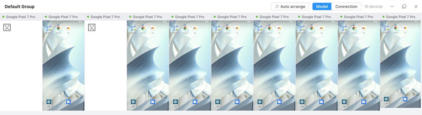Open Chrome on the sixth device screen
422x115 pixels.
[x=227, y=28]
